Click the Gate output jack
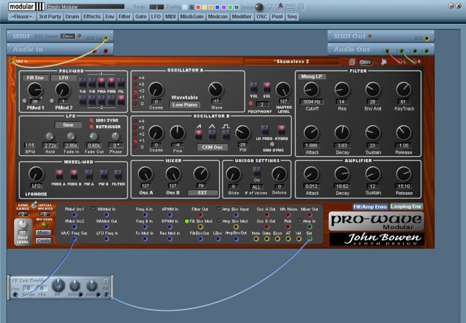 tap(267, 239)
